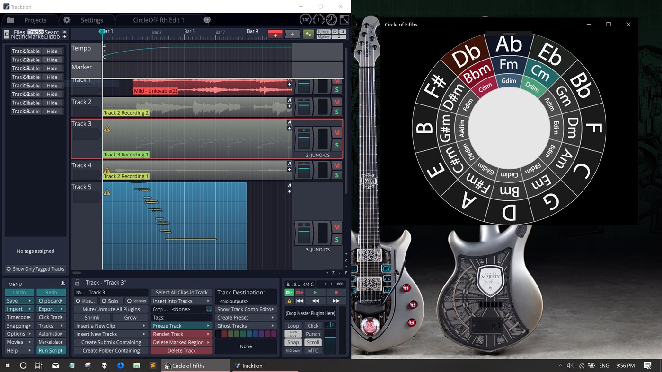Click the CPU usage meter showing 100
Image resolution: width=662 pixels, height=372 pixels.
click(x=306, y=19)
